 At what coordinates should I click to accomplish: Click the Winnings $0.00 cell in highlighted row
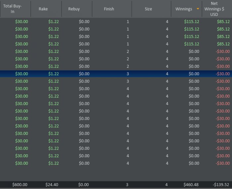[194, 74]
